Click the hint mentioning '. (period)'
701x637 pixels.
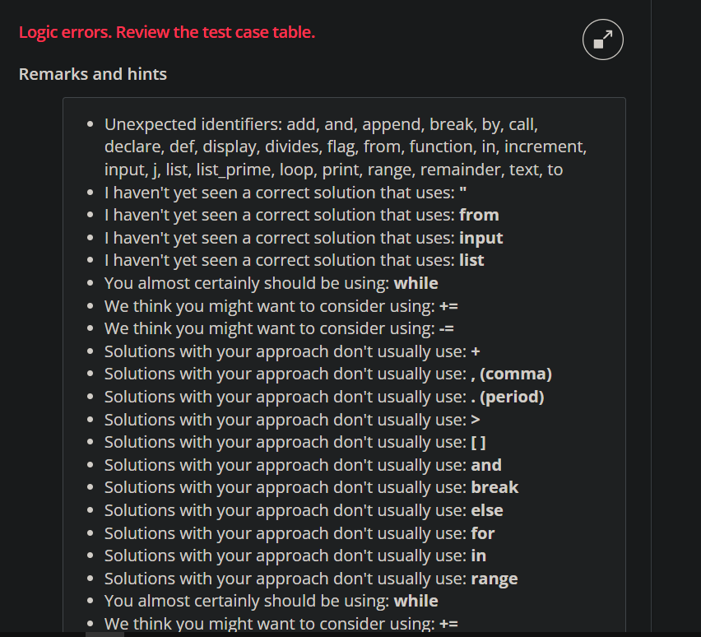point(324,397)
